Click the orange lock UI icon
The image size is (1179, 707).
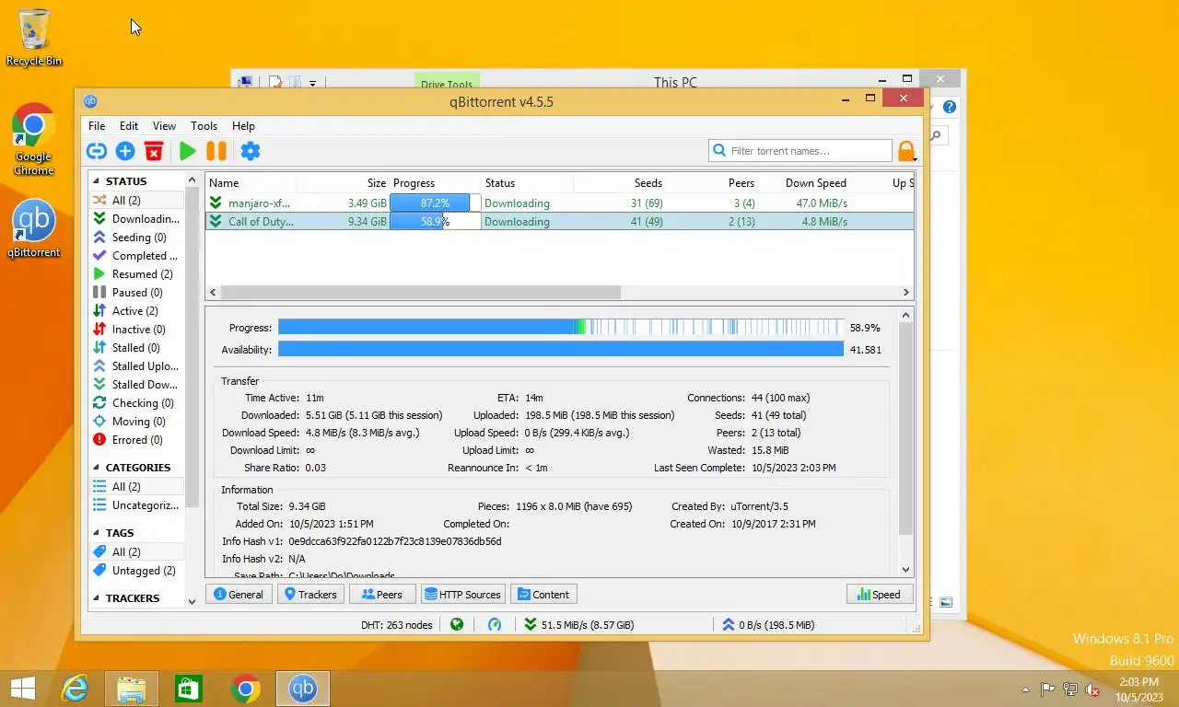[x=906, y=152]
